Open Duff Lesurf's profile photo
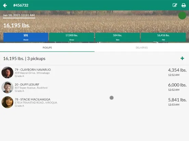 (x=7, y=88)
